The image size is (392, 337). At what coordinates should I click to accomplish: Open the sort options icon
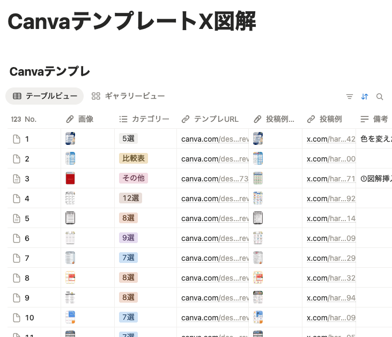click(x=365, y=97)
